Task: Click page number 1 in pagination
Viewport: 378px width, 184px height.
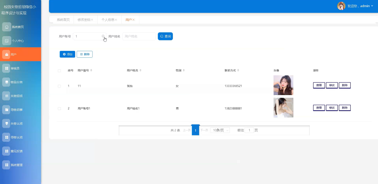Action: pyautogui.click(x=195, y=130)
